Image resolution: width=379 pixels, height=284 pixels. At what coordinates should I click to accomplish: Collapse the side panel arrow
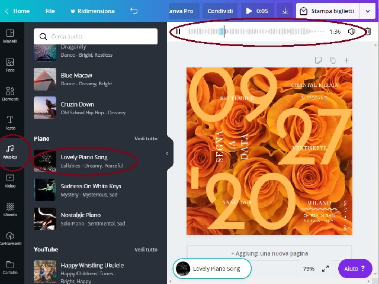167,153
